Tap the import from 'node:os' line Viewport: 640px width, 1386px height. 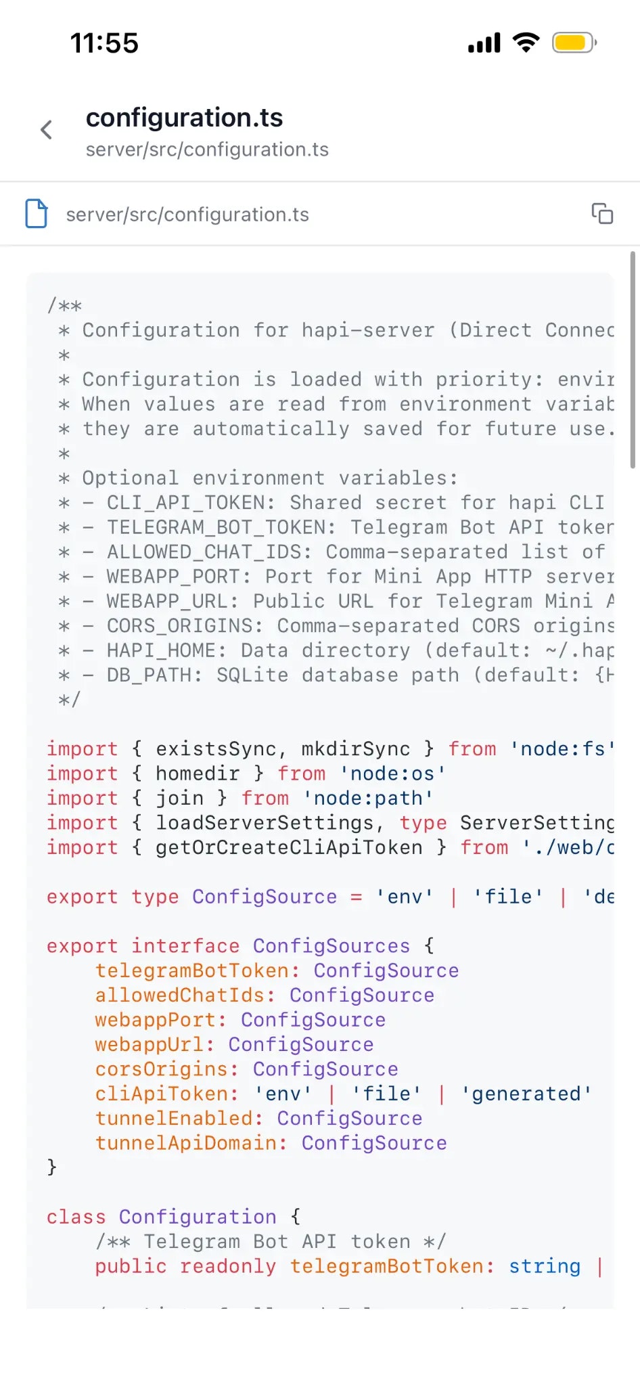[246, 773]
